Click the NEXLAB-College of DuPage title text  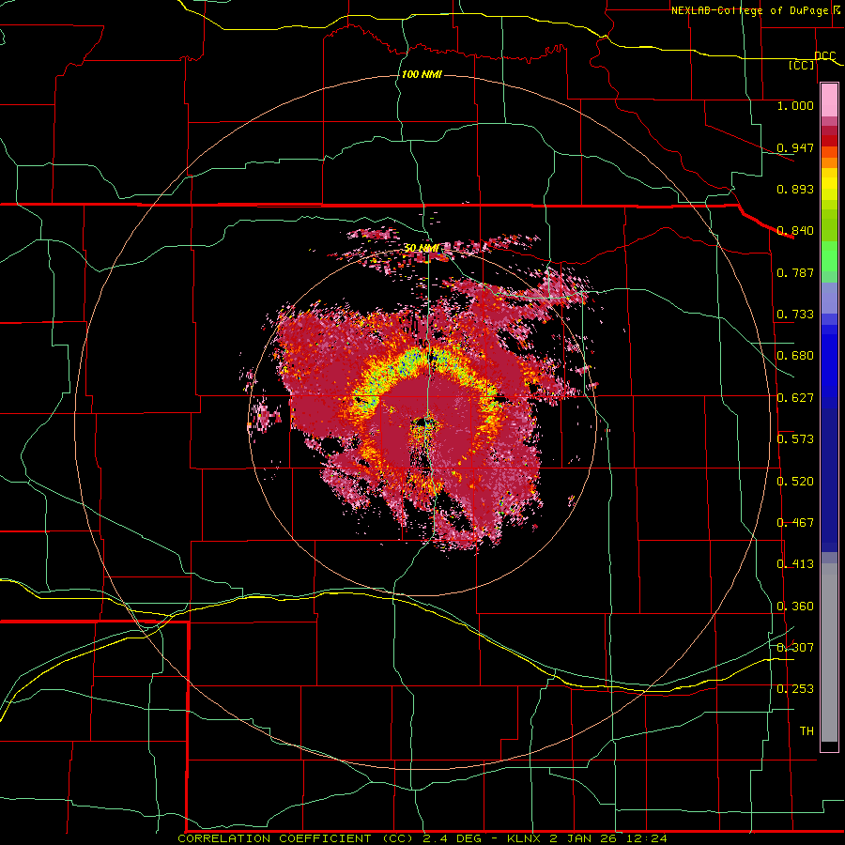756,10
